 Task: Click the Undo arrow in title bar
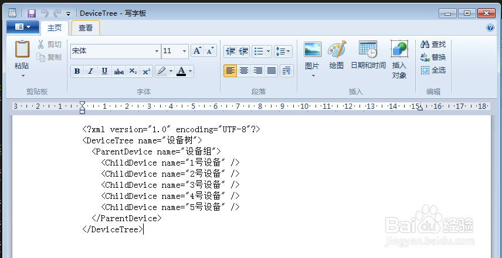pyautogui.click(x=45, y=13)
